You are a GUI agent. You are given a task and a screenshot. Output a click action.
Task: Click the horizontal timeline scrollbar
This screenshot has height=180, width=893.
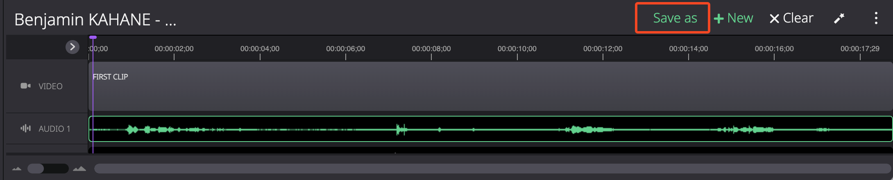493,169
